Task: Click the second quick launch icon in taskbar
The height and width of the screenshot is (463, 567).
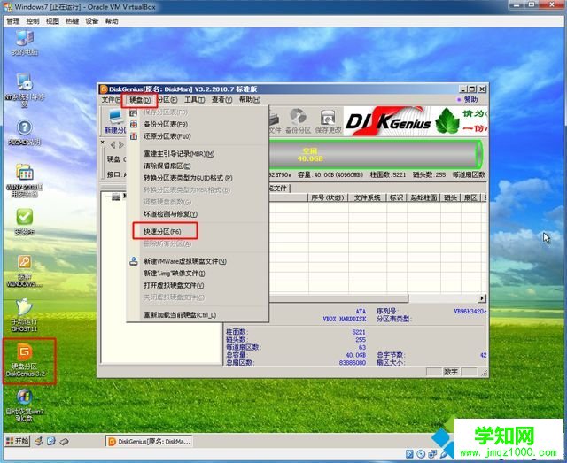Action: pyautogui.click(x=51, y=441)
